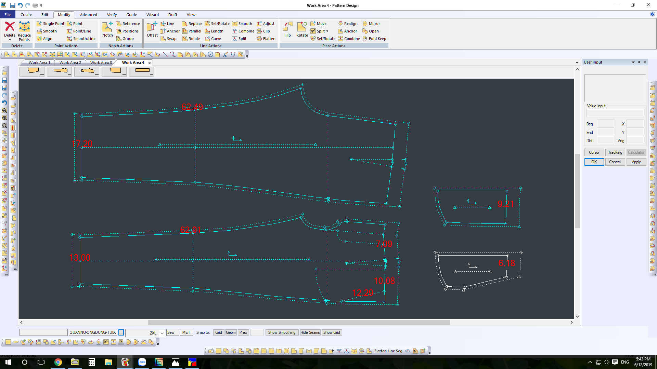The height and width of the screenshot is (369, 657).
Task: Open the 2XL size dropdown
Action: click(x=162, y=333)
